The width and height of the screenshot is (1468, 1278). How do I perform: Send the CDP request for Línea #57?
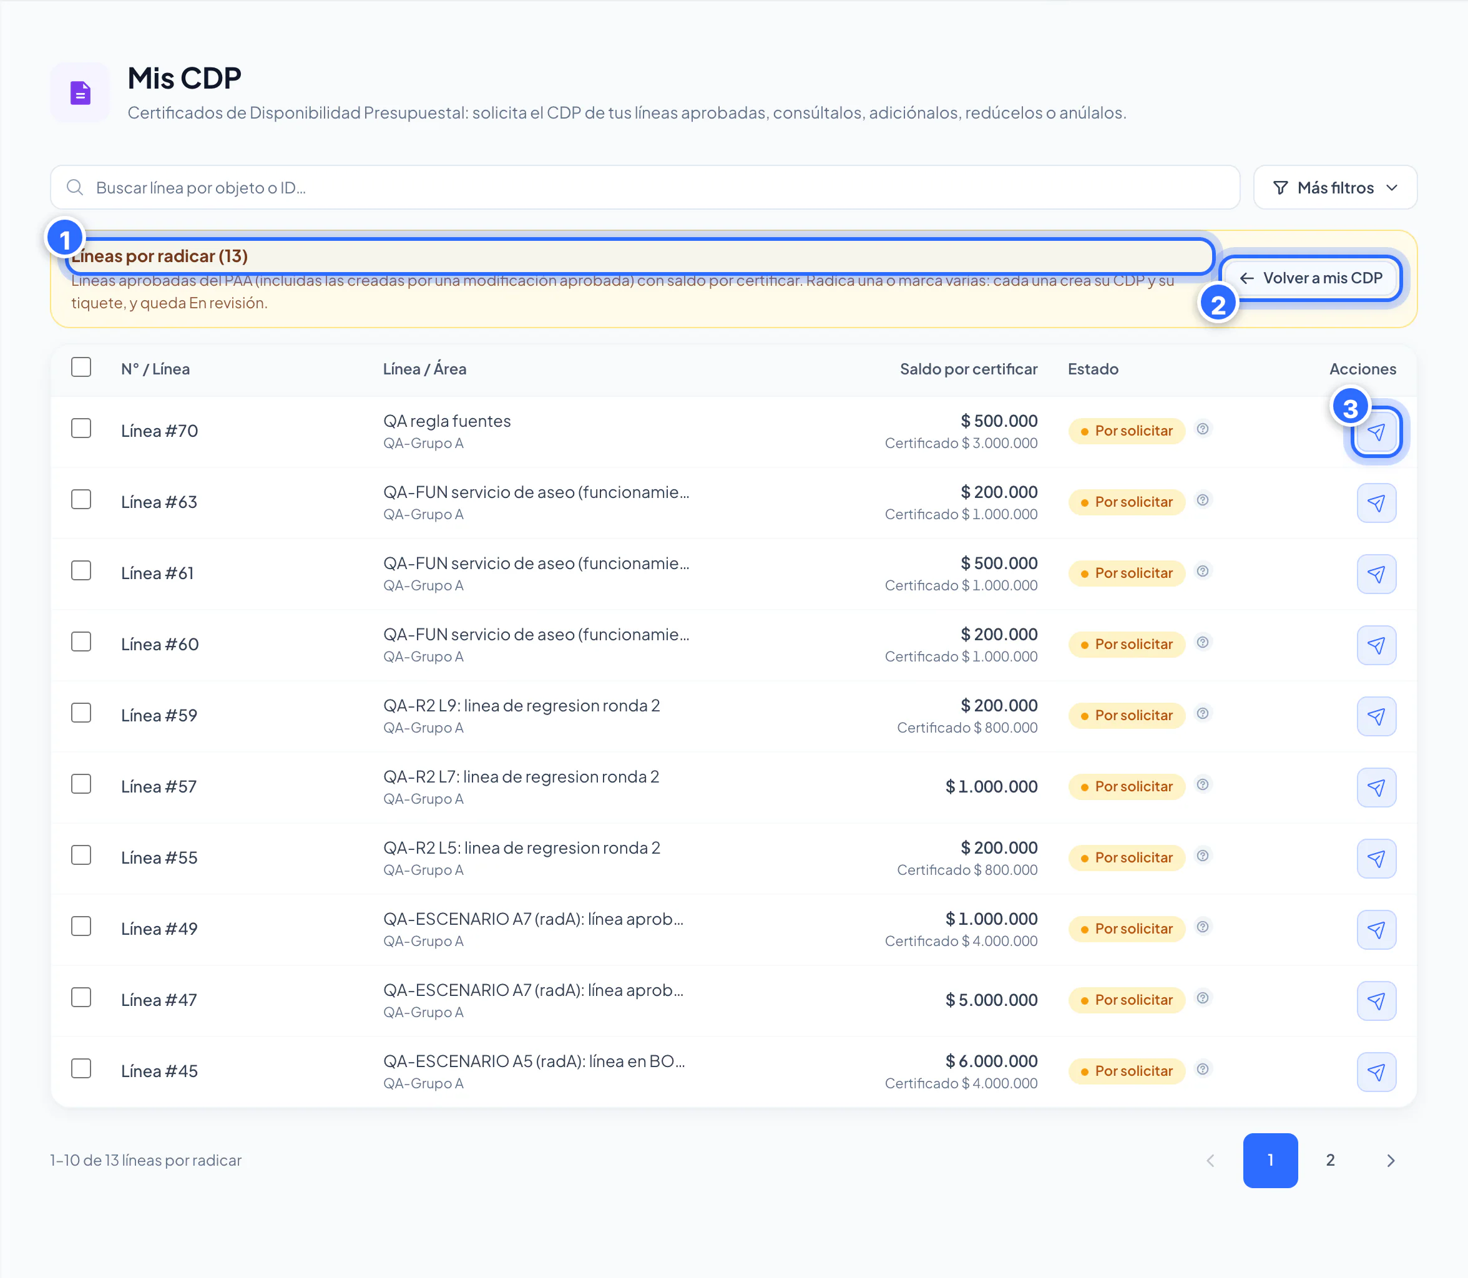pyautogui.click(x=1376, y=788)
